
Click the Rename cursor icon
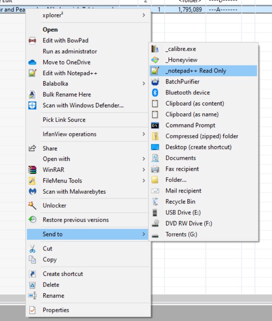[x=33, y=296]
